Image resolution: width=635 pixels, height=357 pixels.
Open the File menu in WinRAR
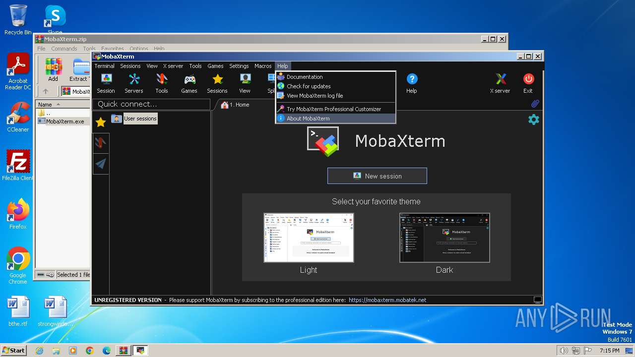coord(41,49)
